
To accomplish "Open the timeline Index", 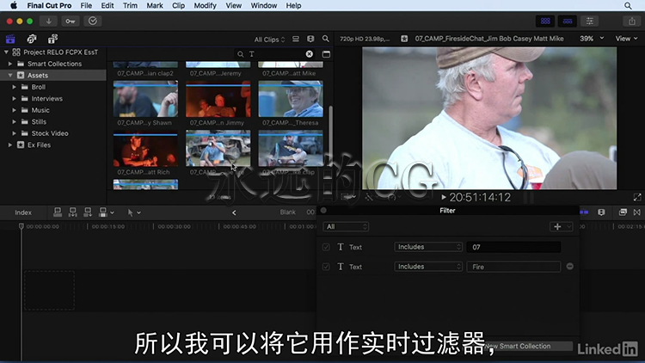I will 23,212.
